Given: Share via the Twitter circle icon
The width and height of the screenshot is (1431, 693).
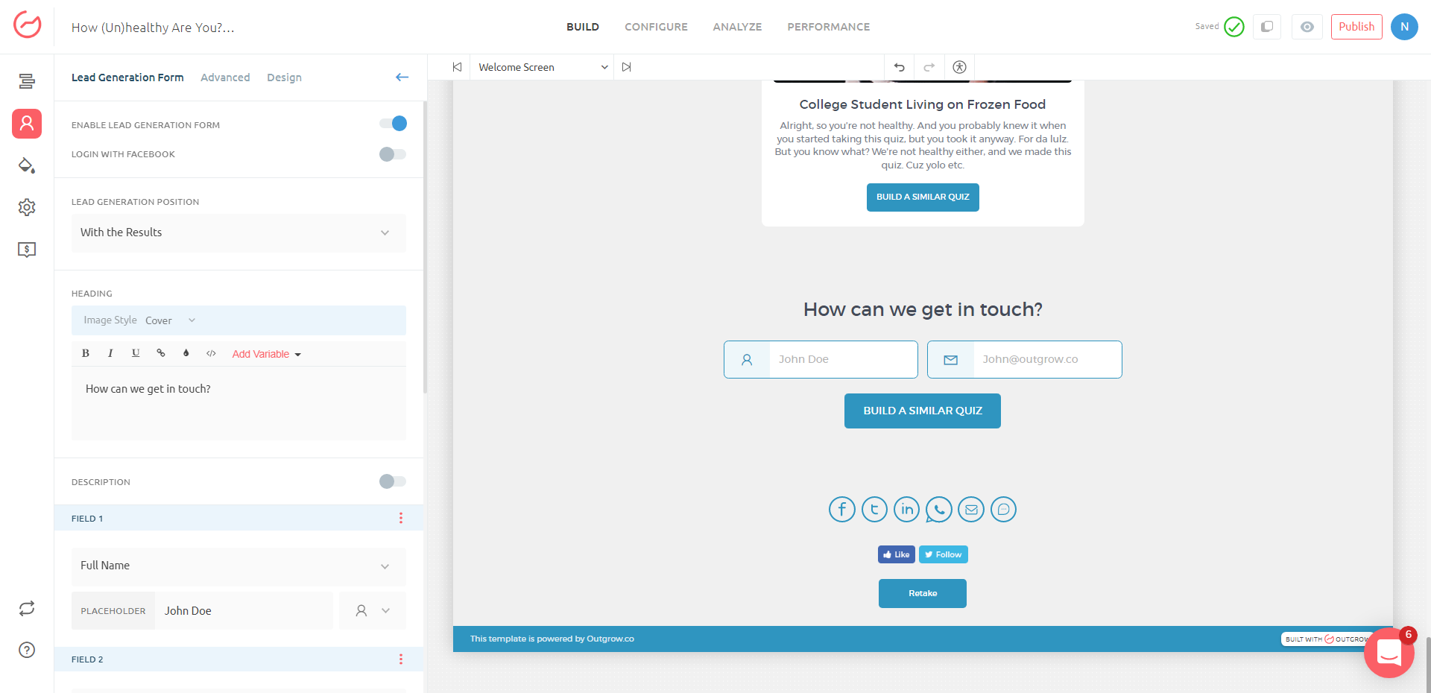Looking at the screenshot, I should pos(874,510).
